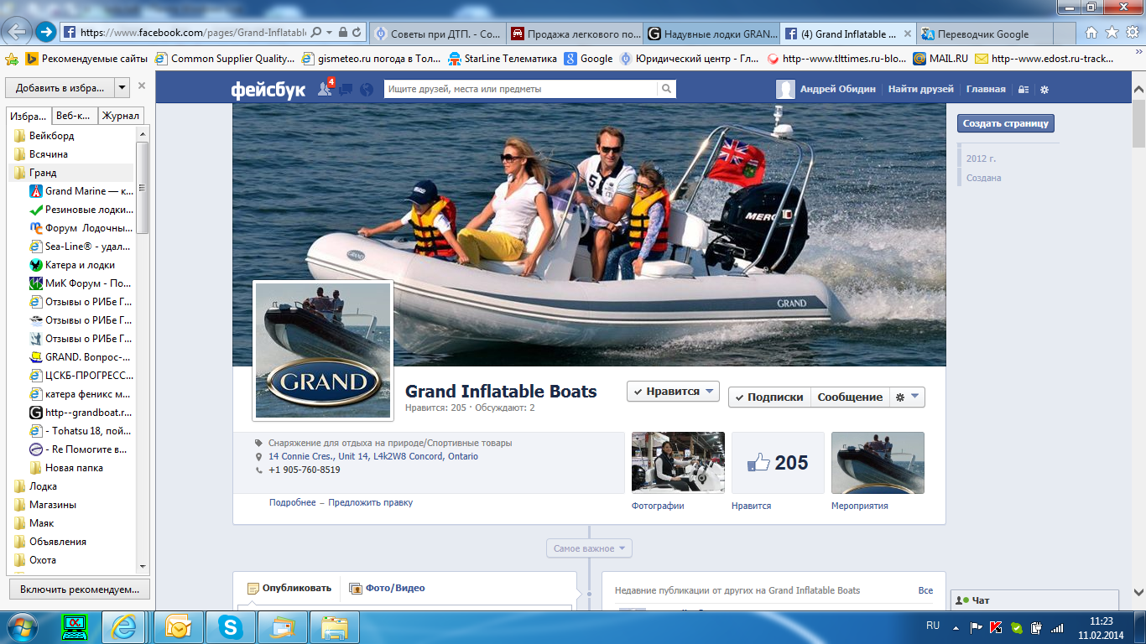Open the Самое важное dropdown
Viewport: 1146px width, 644px height.
[589, 548]
